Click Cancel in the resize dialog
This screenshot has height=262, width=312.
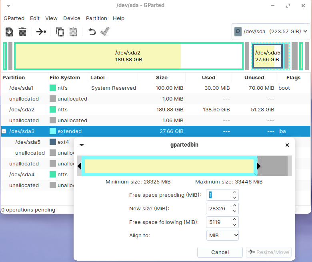[220, 252]
